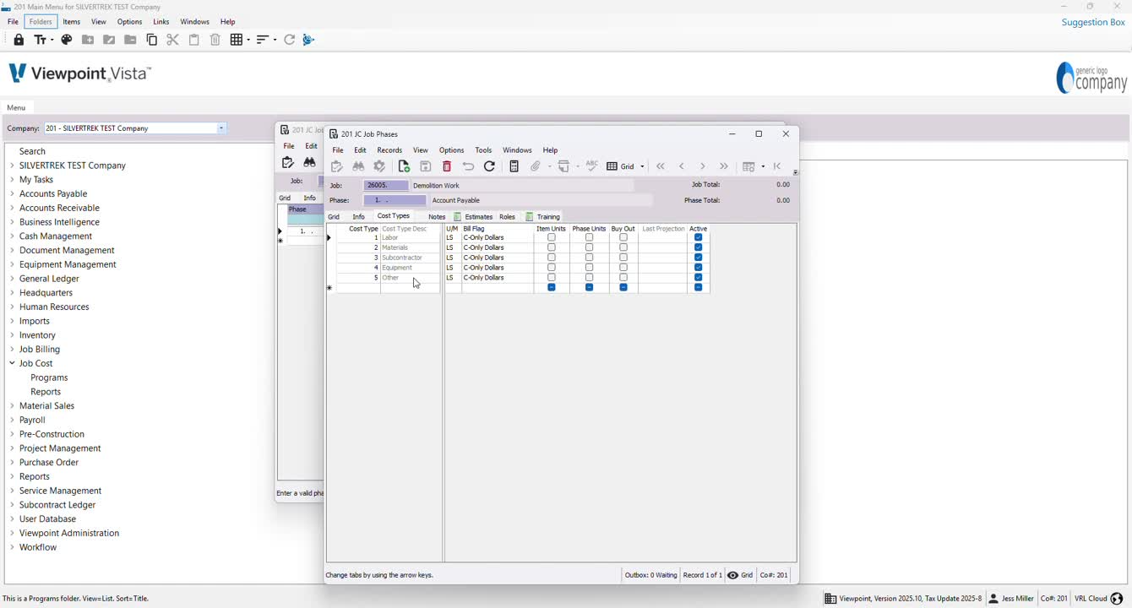The height and width of the screenshot is (608, 1132).
Task: Click the undo arrow in Job Phases toolbar
Action: [468, 166]
